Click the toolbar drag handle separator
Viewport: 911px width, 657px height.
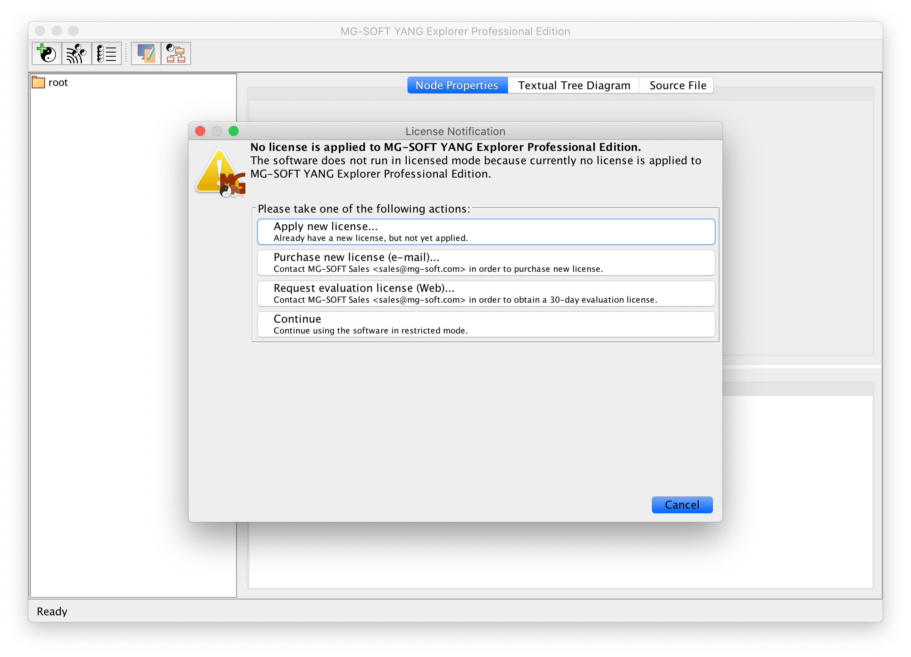coord(126,53)
